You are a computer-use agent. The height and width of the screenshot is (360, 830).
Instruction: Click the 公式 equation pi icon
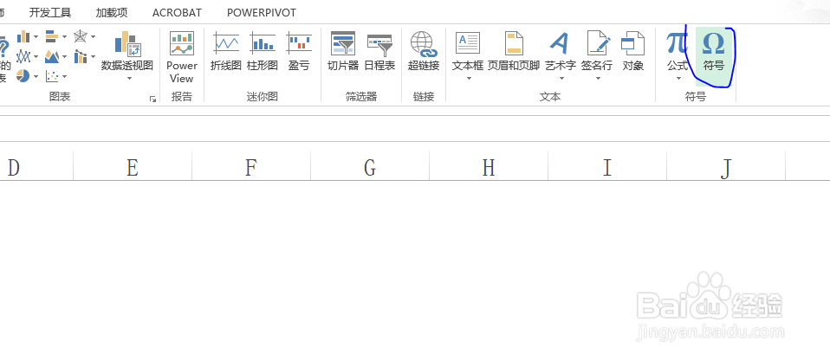pos(677,43)
